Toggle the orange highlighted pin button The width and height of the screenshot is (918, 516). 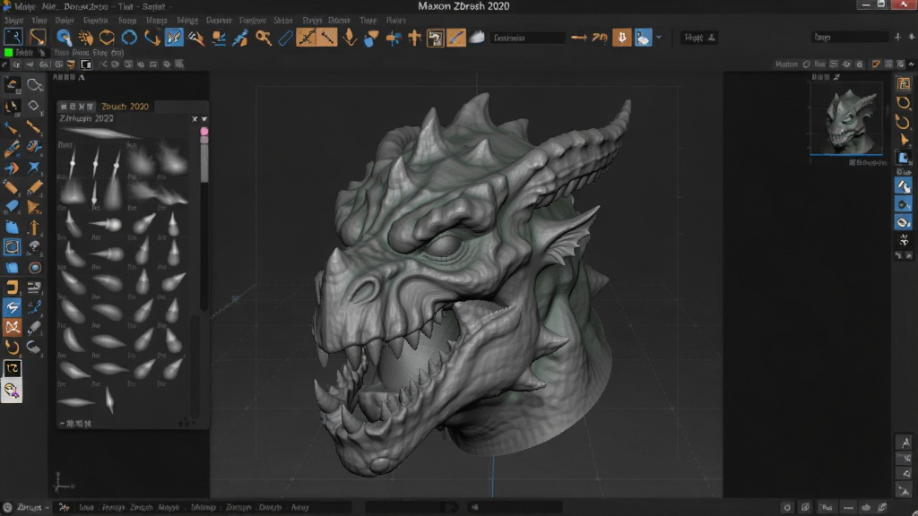coord(327,38)
